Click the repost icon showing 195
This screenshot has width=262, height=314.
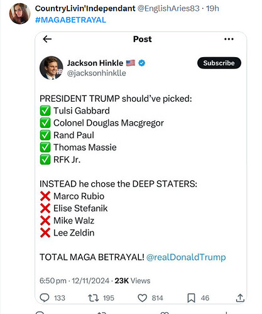93,298
